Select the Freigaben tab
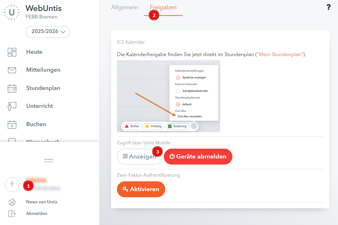This screenshot has height=225, width=338. coord(163,8)
